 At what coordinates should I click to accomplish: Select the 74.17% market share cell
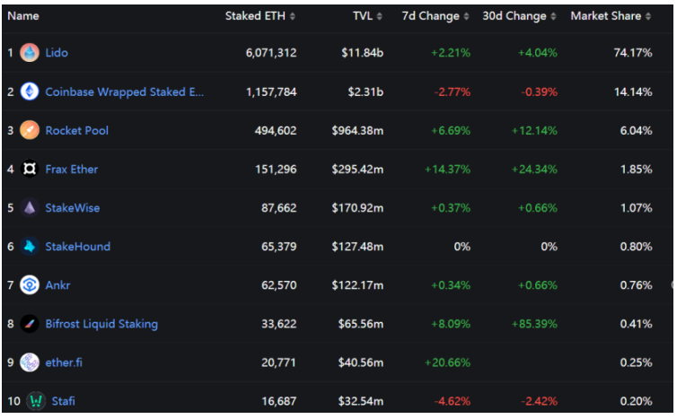pyautogui.click(x=633, y=53)
